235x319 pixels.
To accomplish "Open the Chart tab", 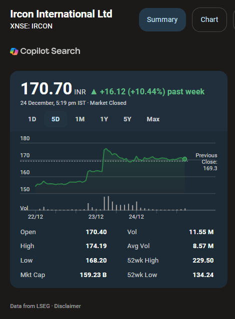I will point(209,20).
